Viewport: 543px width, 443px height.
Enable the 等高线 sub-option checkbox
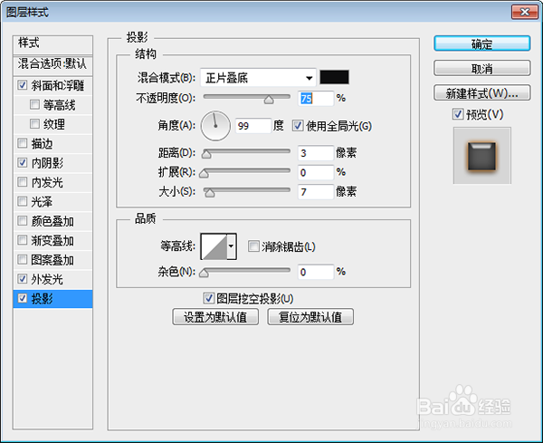click(34, 104)
